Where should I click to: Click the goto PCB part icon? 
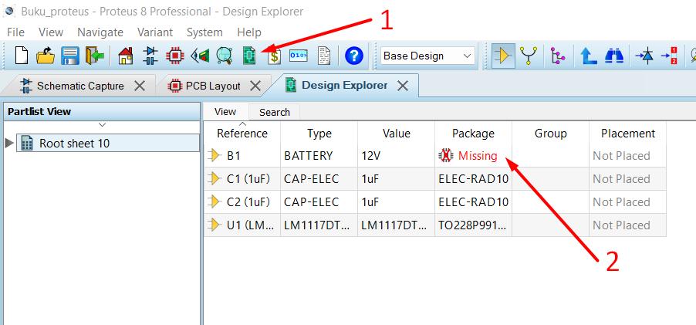pos(669,56)
